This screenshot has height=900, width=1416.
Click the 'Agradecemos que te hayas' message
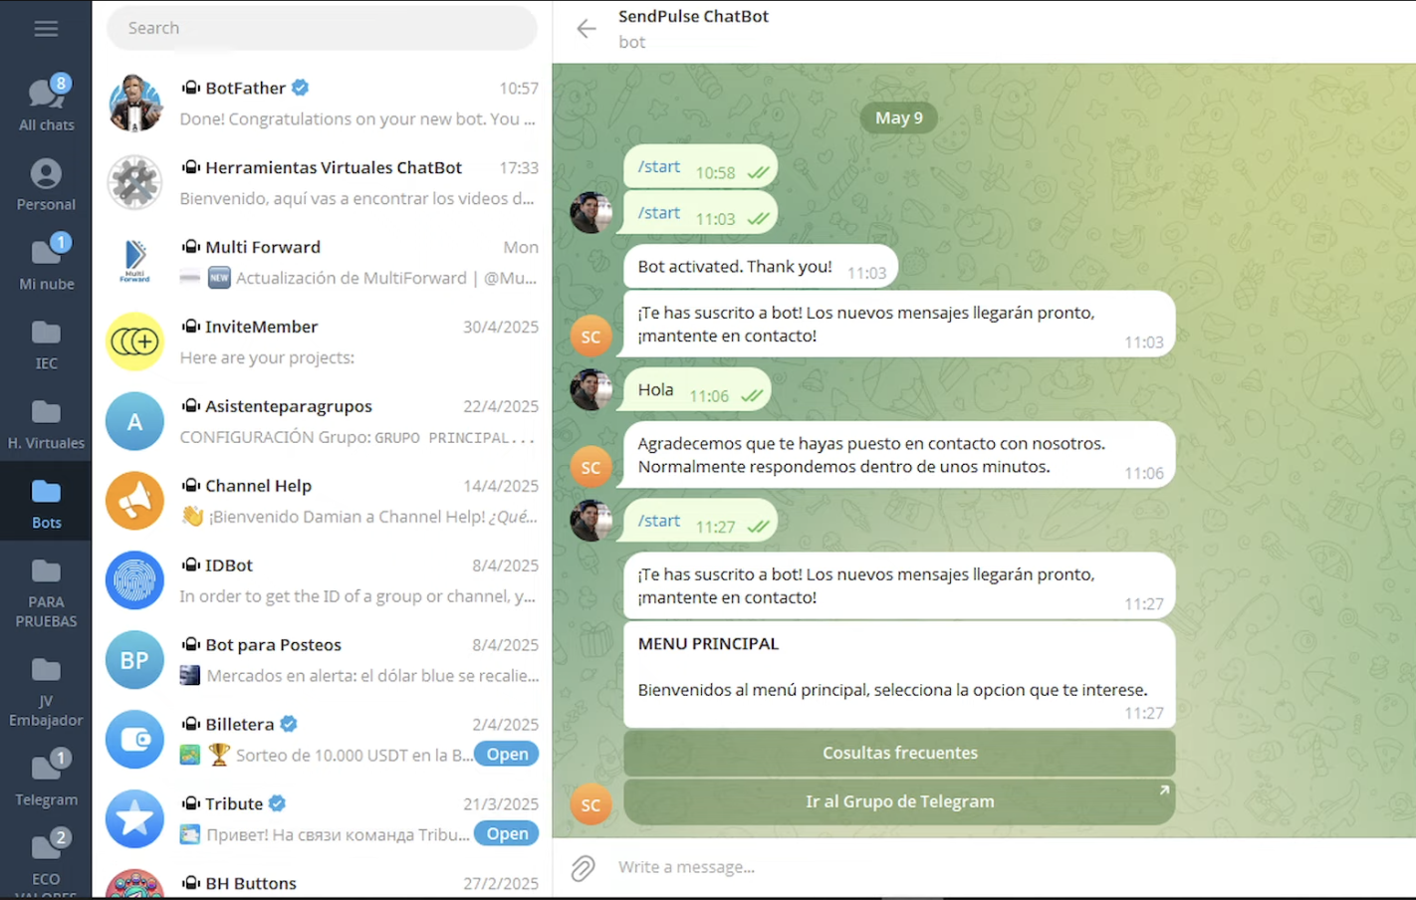pyautogui.click(x=899, y=455)
